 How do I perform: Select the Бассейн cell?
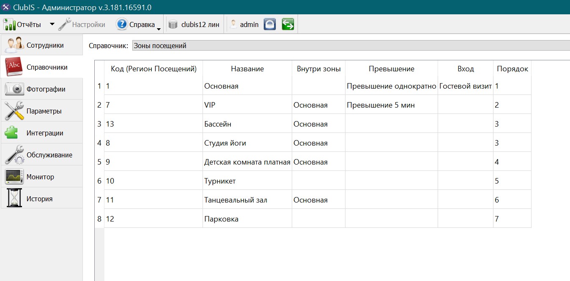click(247, 124)
